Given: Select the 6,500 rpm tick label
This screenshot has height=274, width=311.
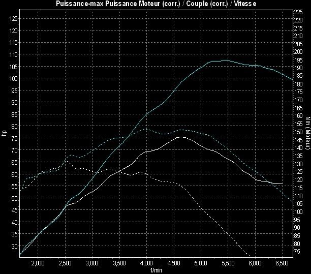Looking at the screenshot, I should point(282,263).
